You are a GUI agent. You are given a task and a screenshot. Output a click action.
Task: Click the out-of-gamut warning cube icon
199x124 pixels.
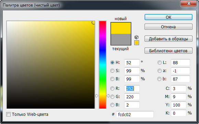click(137, 37)
